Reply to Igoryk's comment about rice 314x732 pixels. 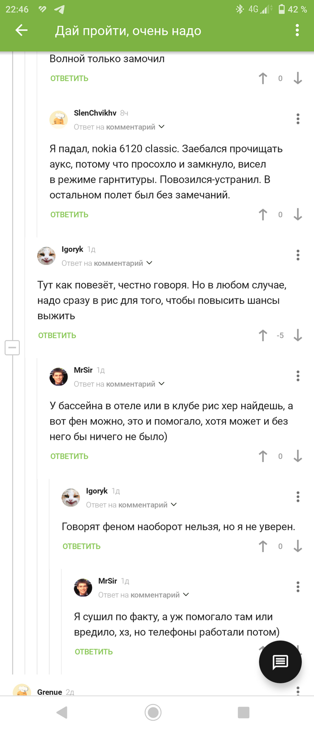pos(57,335)
